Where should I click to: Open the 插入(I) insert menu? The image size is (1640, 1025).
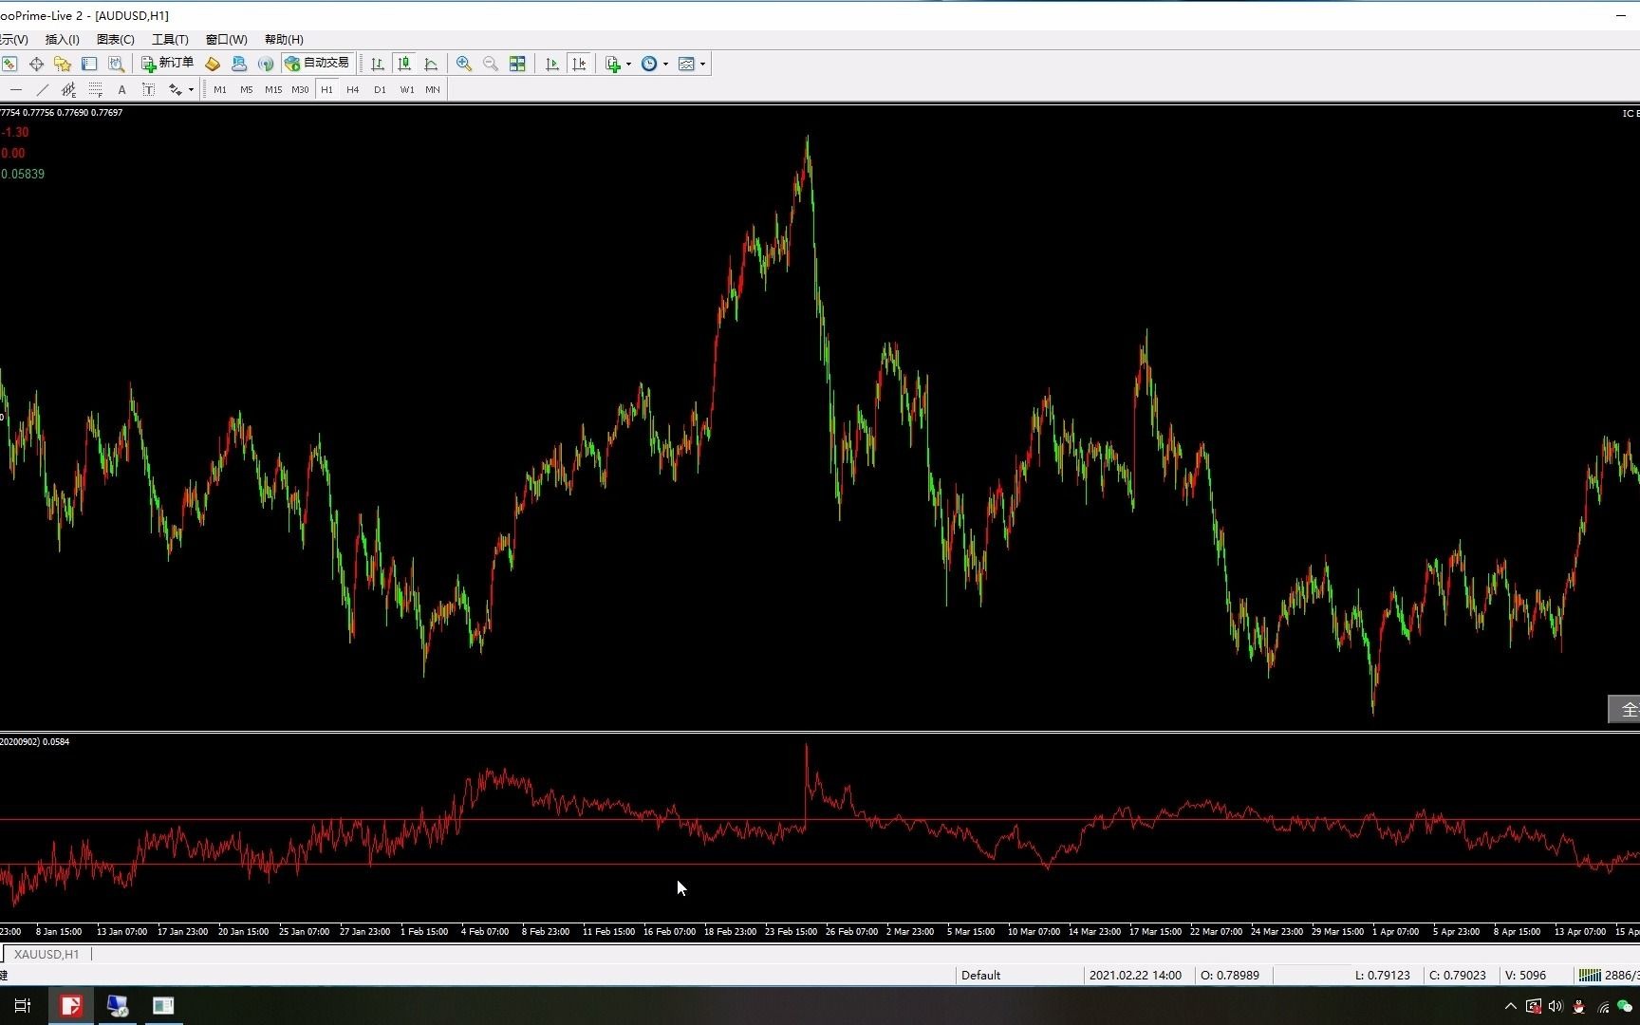pos(63,39)
